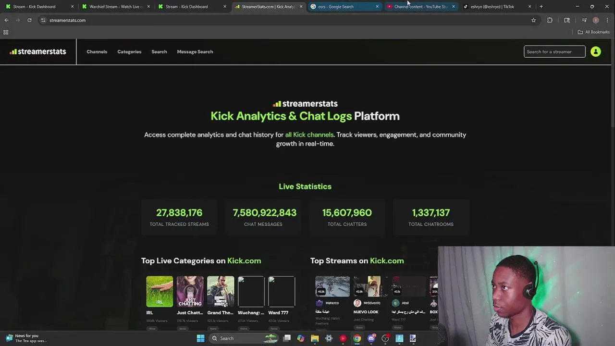
Task: Select the NUEVO LOOK stream title
Action: (366, 312)
